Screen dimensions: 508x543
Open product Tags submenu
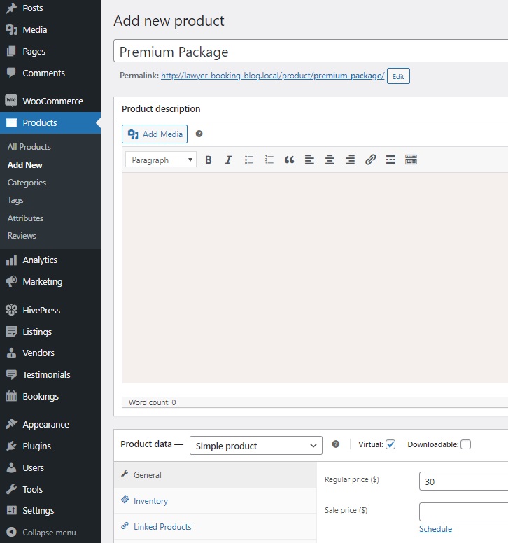15,200
